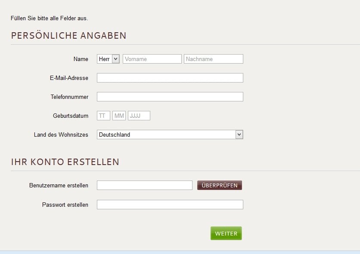This screenshot has height=254, width=360.
Task: Click the 'IHR KONTO ERSTELLEN' heading
Action: click(65, 162)
